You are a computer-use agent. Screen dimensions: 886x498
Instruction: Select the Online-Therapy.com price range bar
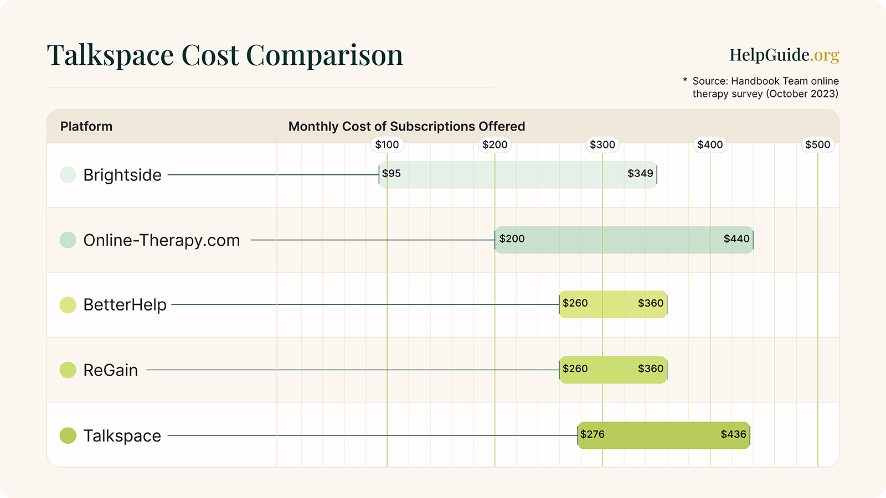(x=624, y=240)
